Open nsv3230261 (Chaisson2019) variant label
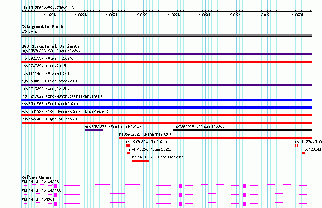The width and height of the screenshot is (322, 208). click(159, 157)
